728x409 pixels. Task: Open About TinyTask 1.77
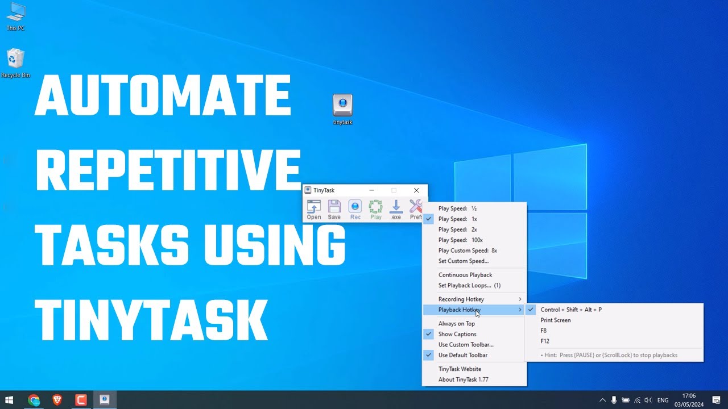pyautogui.click(x=474, y=379)
